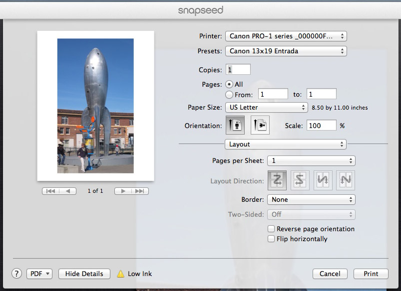
Task: Open the Layout options section menu
Action: tap(286, 144)
